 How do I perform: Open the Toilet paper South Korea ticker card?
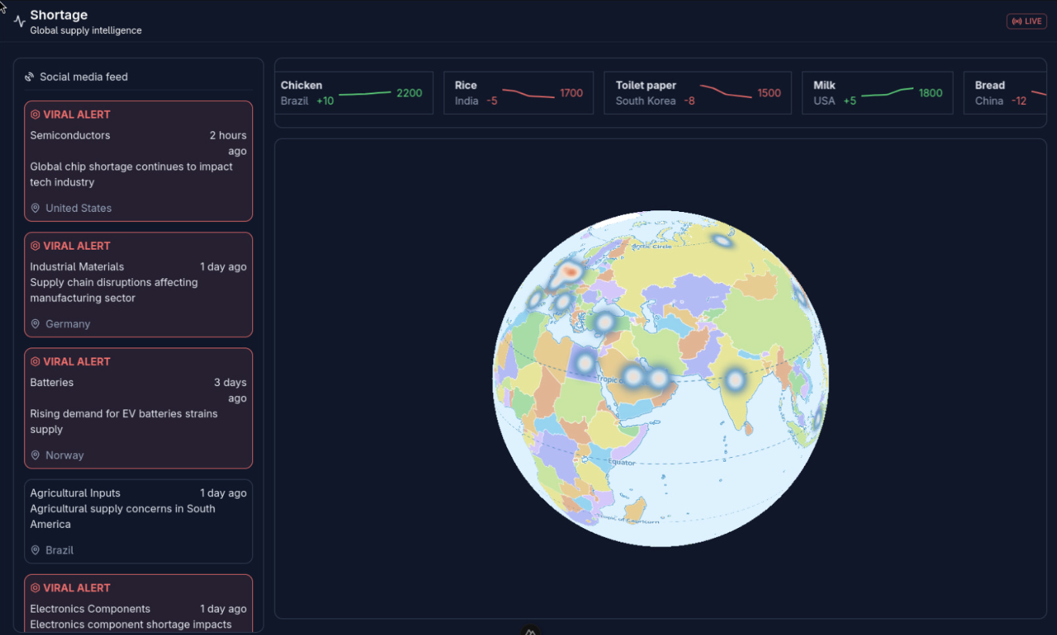pos(698,93)
